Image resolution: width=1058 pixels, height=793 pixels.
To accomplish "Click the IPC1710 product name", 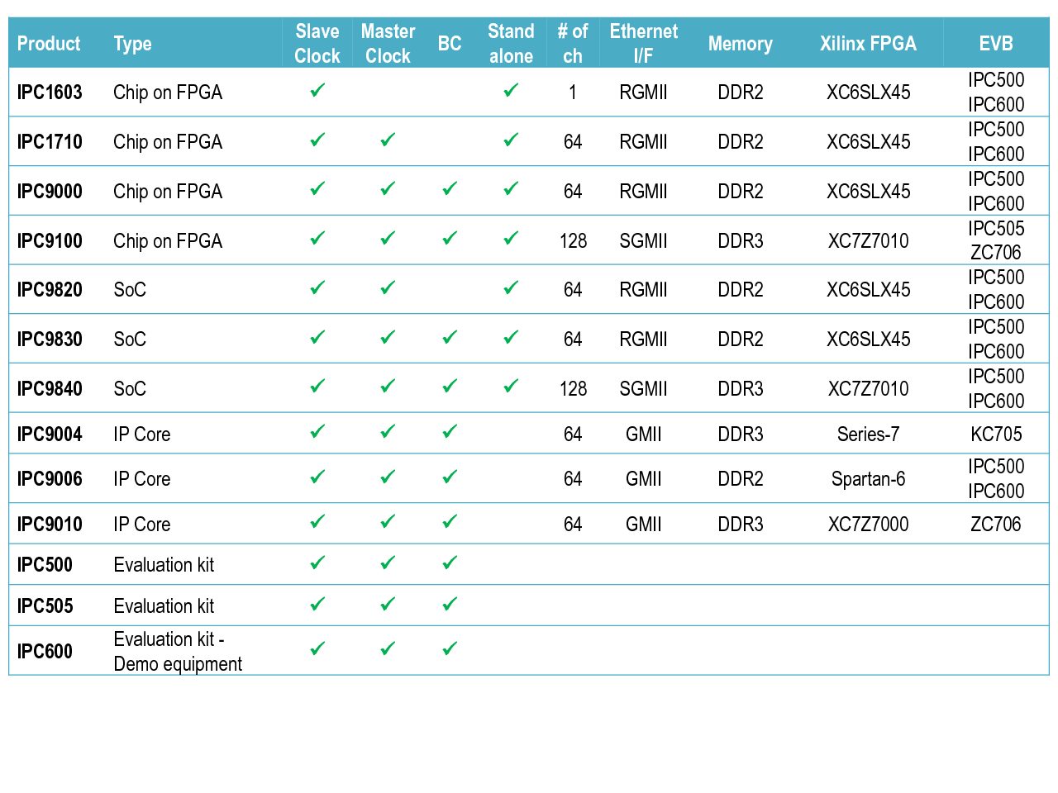I will [50, 141].
